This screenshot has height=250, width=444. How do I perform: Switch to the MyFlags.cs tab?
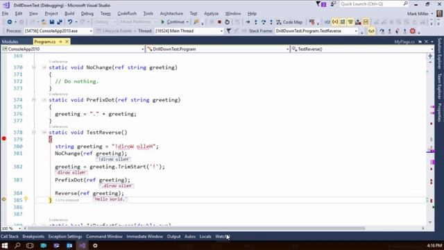click(404, 42)
